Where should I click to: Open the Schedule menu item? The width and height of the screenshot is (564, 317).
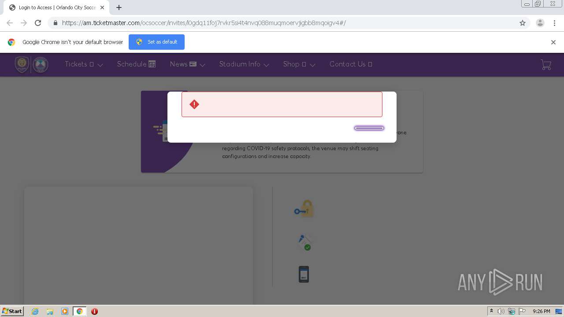coord(136,64)
